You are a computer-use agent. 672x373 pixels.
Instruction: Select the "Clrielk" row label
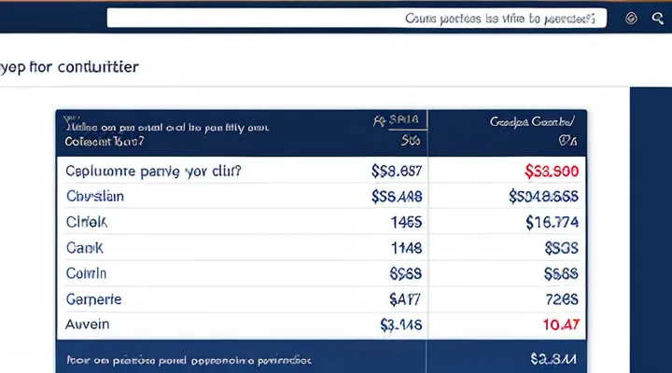point(88,222)
